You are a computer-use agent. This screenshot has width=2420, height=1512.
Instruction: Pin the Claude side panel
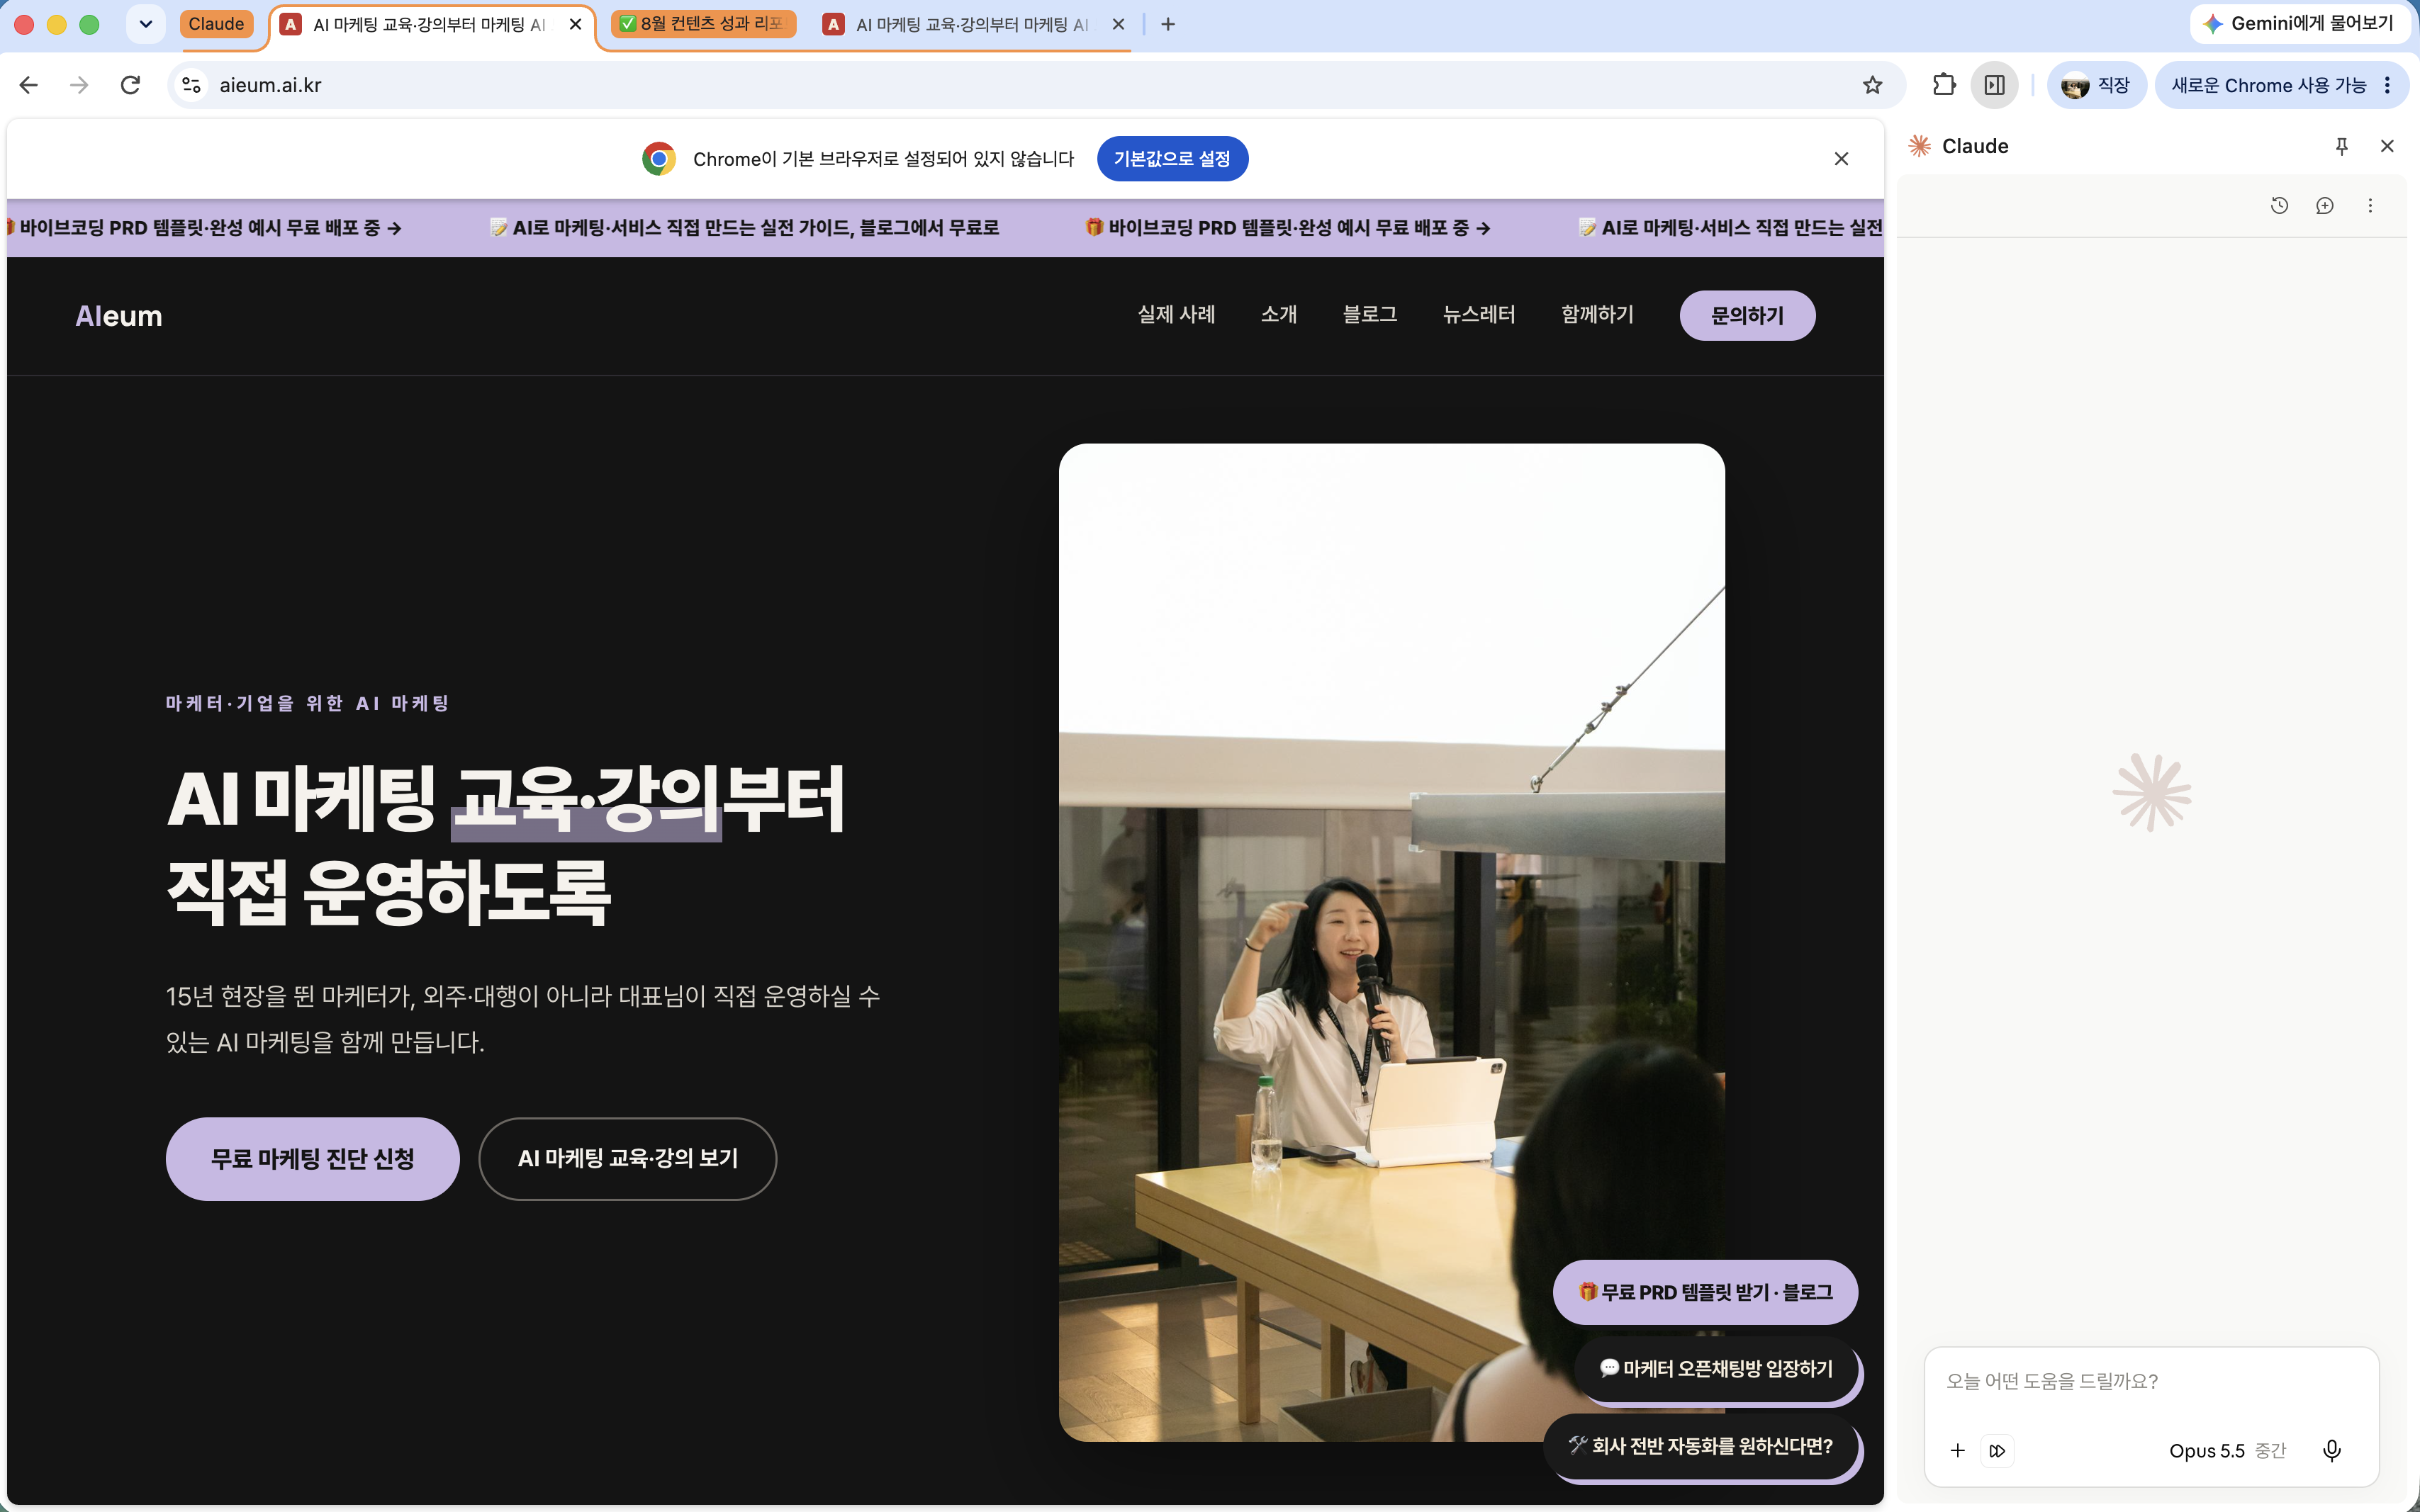tap(2341, 146)
